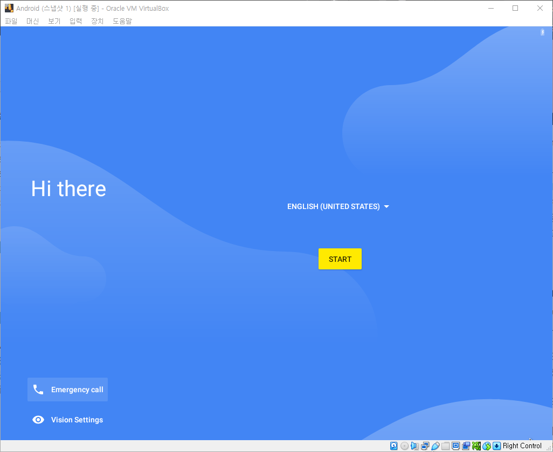Open the USB devices status icon

(435, 446)
